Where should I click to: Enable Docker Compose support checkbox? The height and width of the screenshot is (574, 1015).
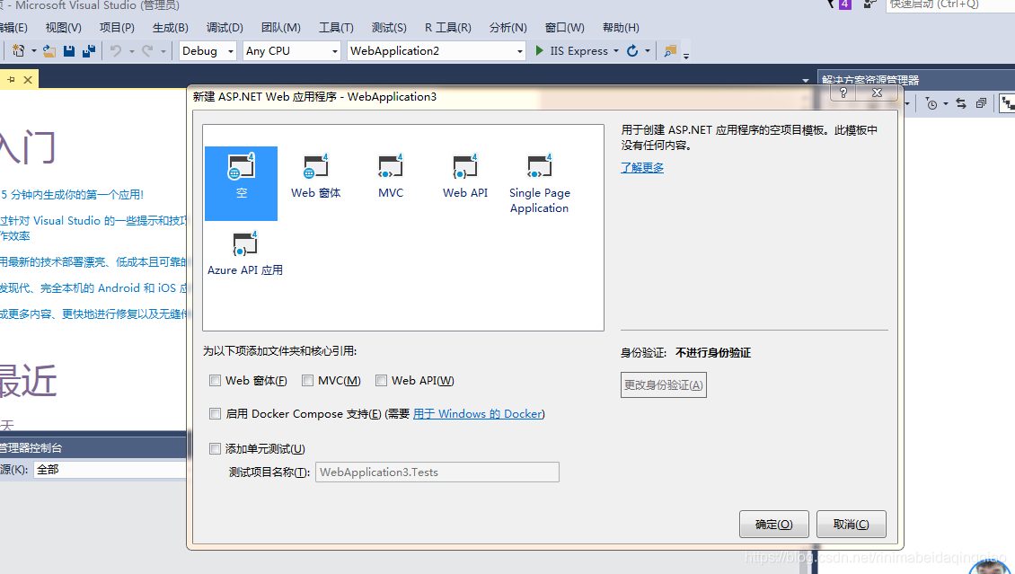pyautogui.click(x=215, y=413)
